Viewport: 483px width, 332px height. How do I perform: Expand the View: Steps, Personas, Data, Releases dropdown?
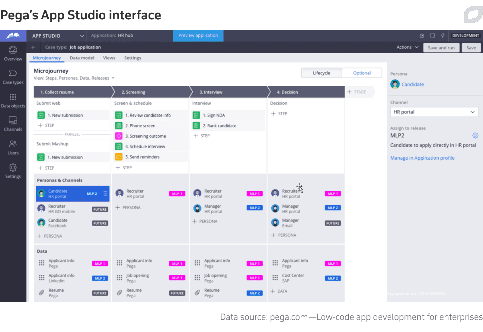click(x=74, y=78)
